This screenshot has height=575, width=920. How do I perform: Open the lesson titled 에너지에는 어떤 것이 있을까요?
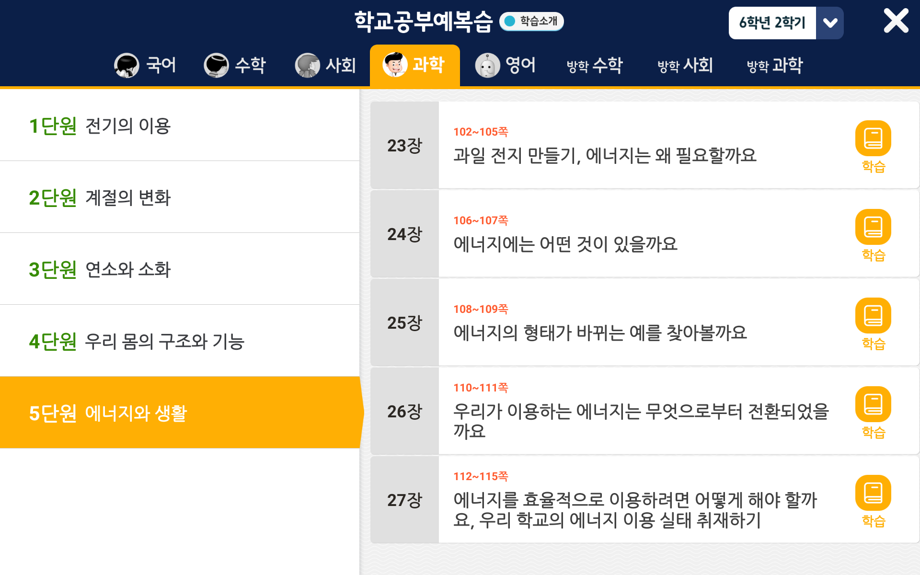pyautogui.click(x=565, y=244)
